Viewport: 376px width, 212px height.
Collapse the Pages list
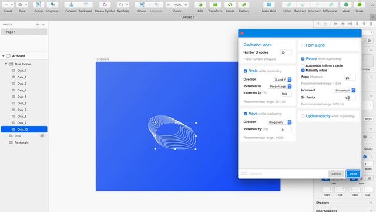pos(43,24)
